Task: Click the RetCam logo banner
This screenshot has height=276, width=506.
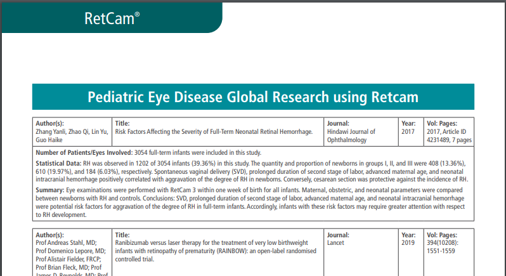Action: click(x=112, y=17)
